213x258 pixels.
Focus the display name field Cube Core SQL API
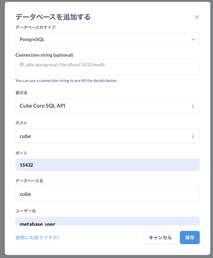(x=108, y=106)
